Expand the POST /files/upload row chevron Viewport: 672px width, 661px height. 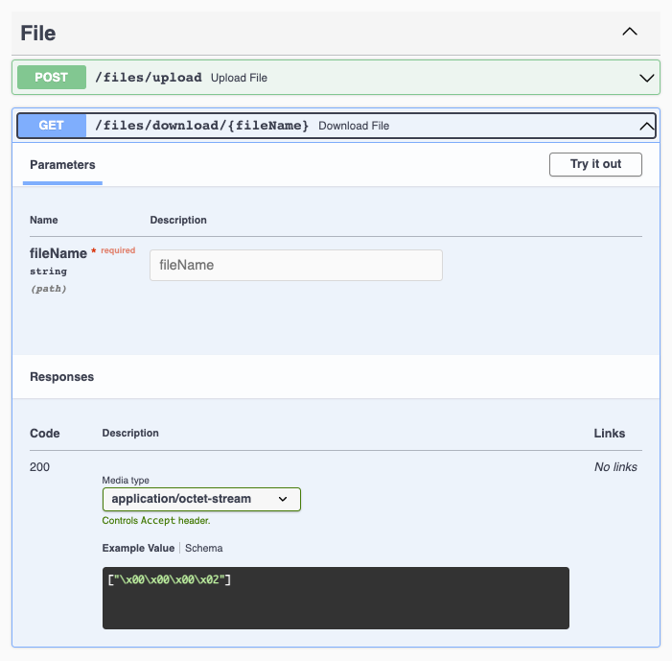click(646, 78)
